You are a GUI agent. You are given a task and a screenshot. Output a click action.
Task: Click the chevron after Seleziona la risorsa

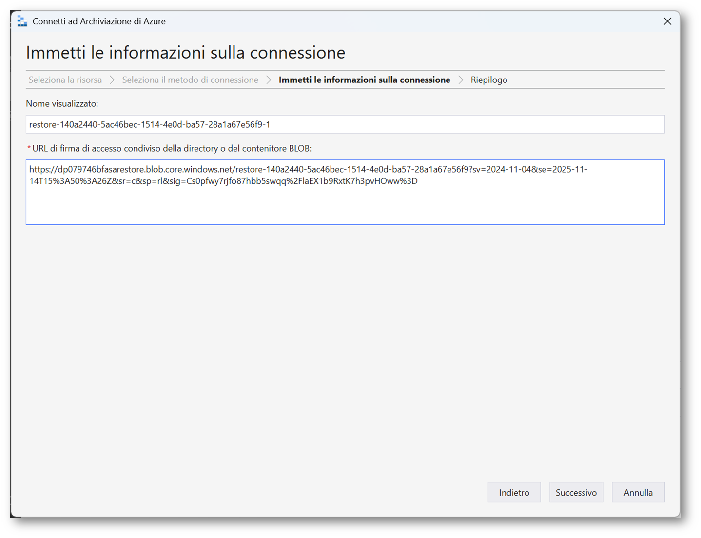112,80
